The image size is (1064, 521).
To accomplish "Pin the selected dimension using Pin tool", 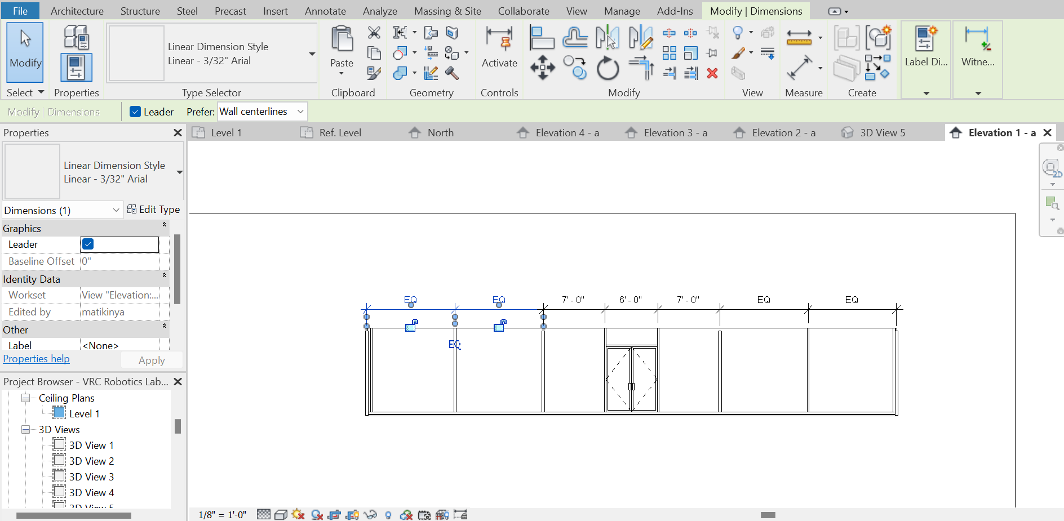I will pos(711,53).
